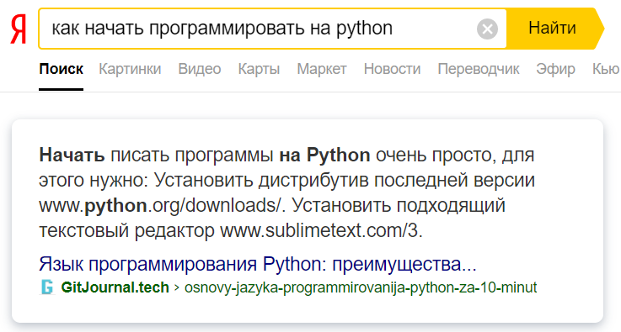621x332 pixels.
Task: Open the Переводчик tab
Action: [479, 69]
